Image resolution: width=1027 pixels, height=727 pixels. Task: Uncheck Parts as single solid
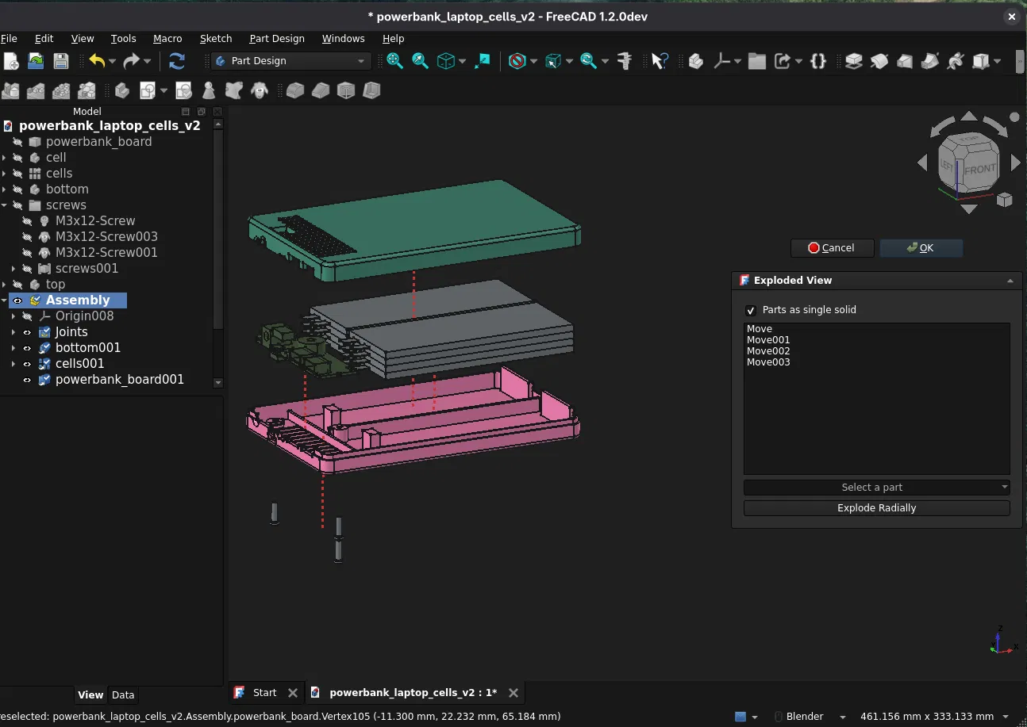pyautogui.click(x=751, y=310)
